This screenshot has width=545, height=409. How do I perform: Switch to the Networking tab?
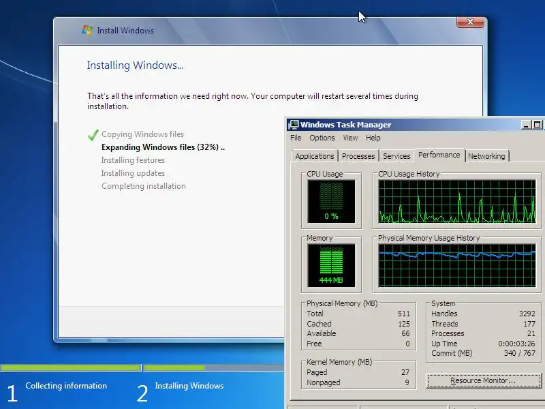click(486, 156)
